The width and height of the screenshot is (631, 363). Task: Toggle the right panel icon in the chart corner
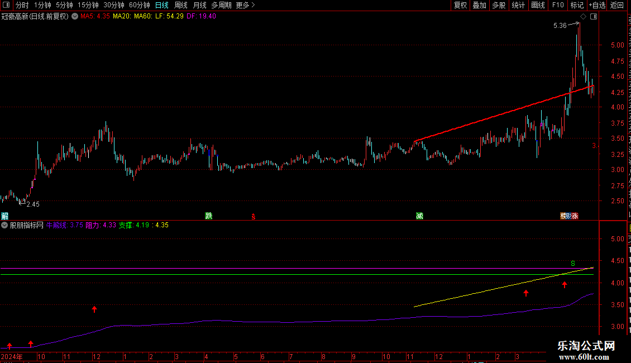pyautogui.click(x=594, y=17)
